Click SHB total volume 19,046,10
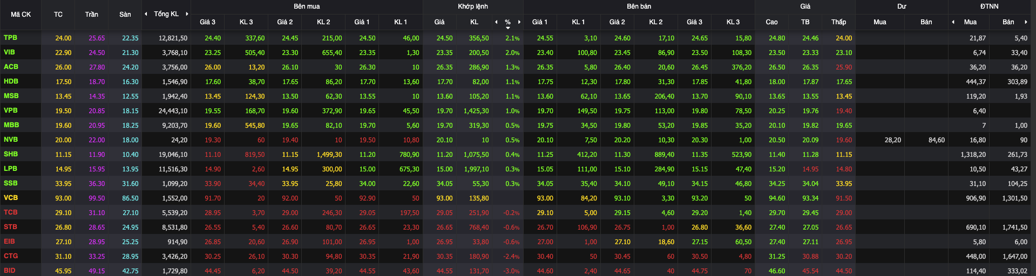The image size is (1036, 276). (x=173, y=155)
